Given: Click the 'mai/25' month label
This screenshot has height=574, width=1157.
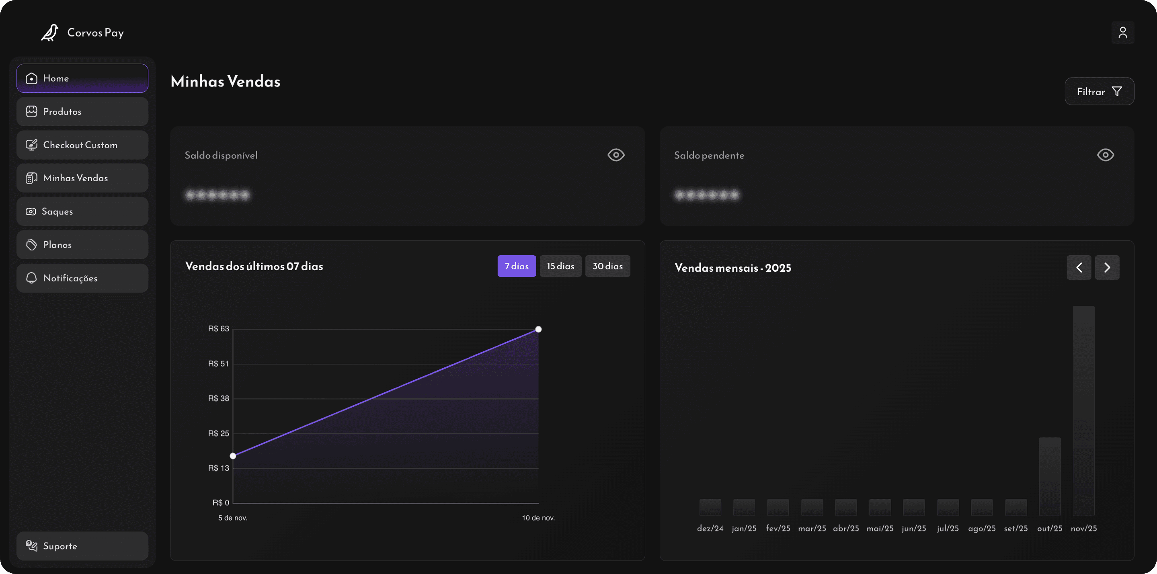Looking at the screenshot, I should pos(880,529).
